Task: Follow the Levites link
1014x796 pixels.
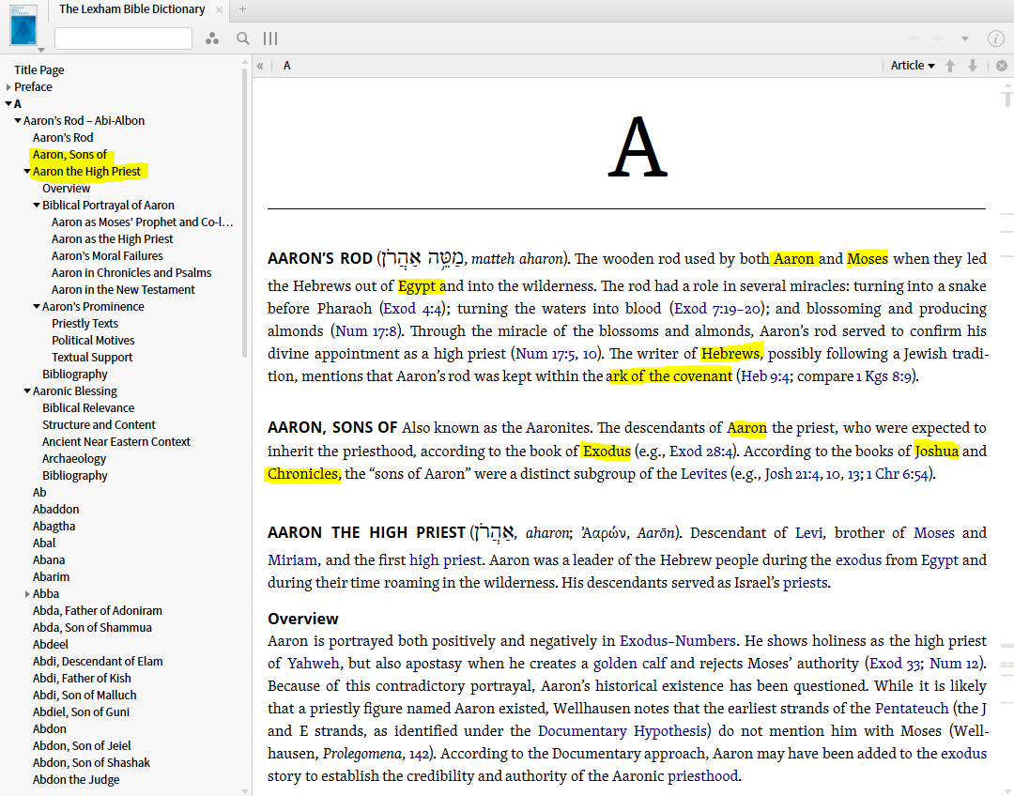Action: click(703, 474)
